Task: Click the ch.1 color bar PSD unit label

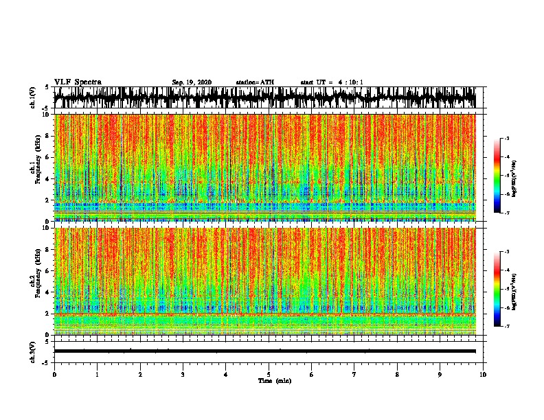Action: 514,179
